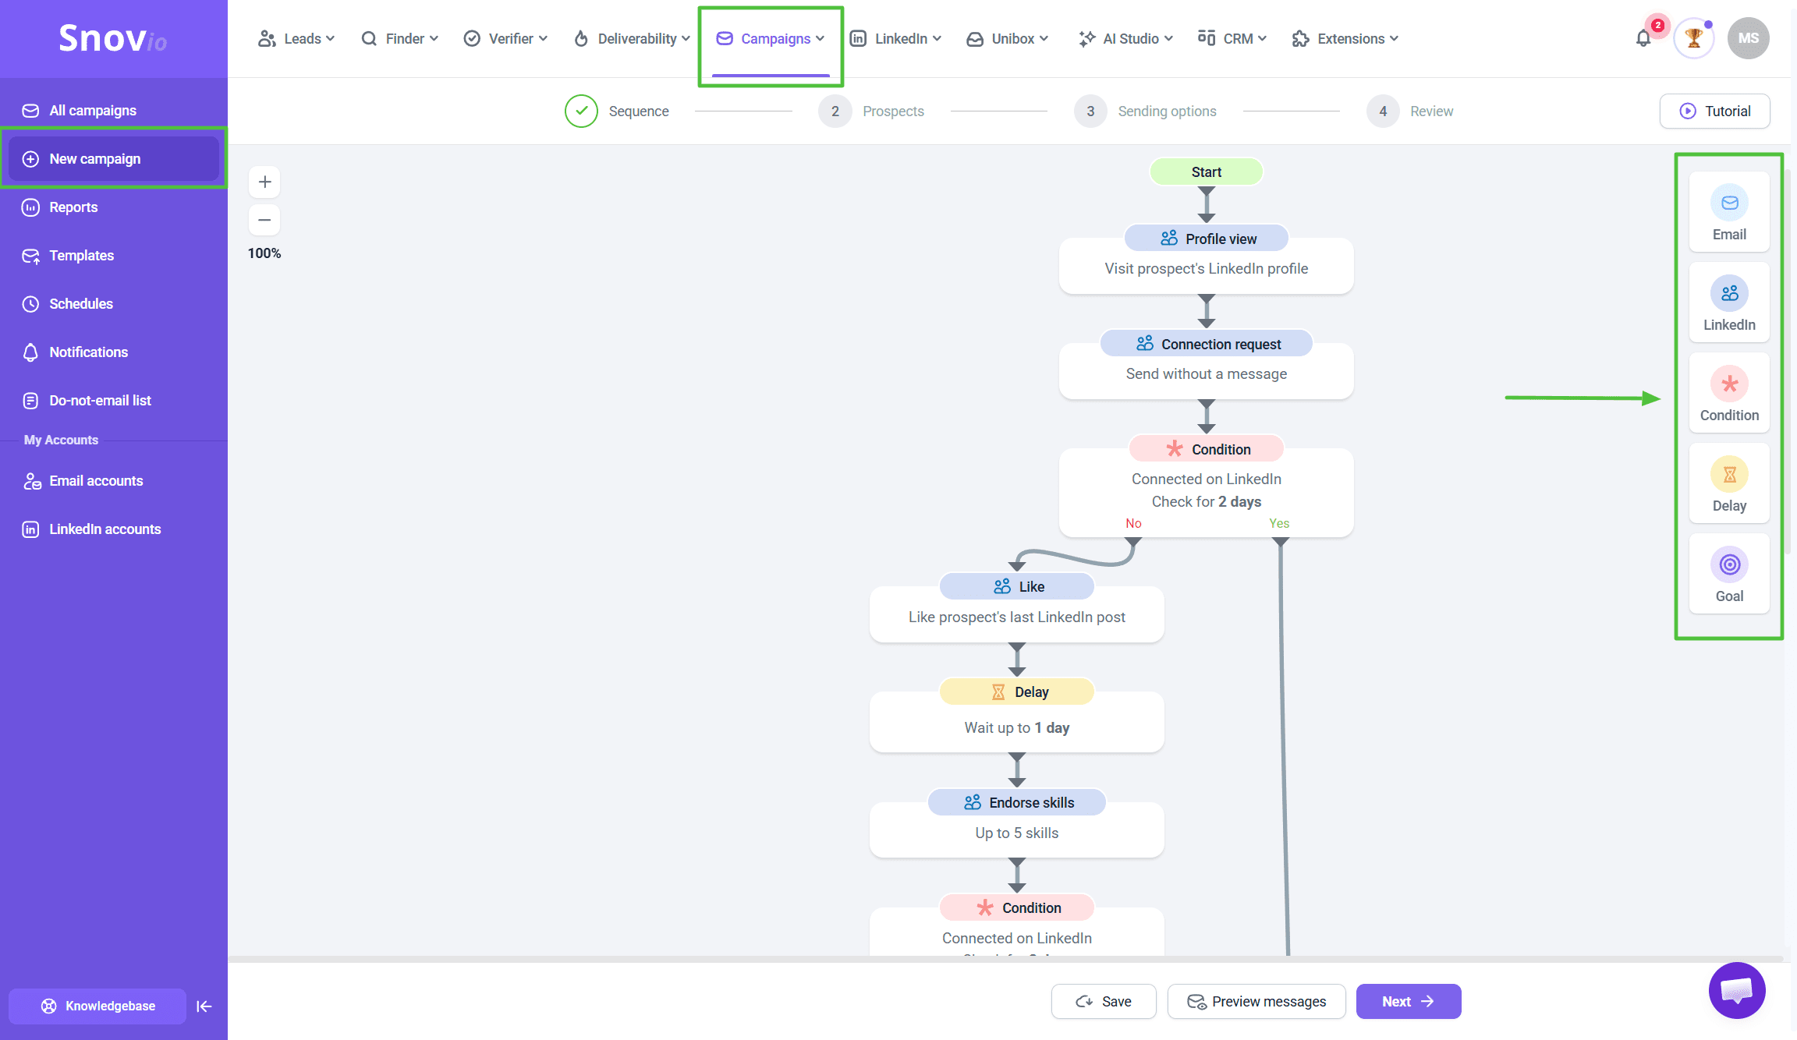Image resolution: width=1797 pixels, height=1040 pixels.
Task: Add a LinkedIn action from the side panel
Action: click(1728, 302)
